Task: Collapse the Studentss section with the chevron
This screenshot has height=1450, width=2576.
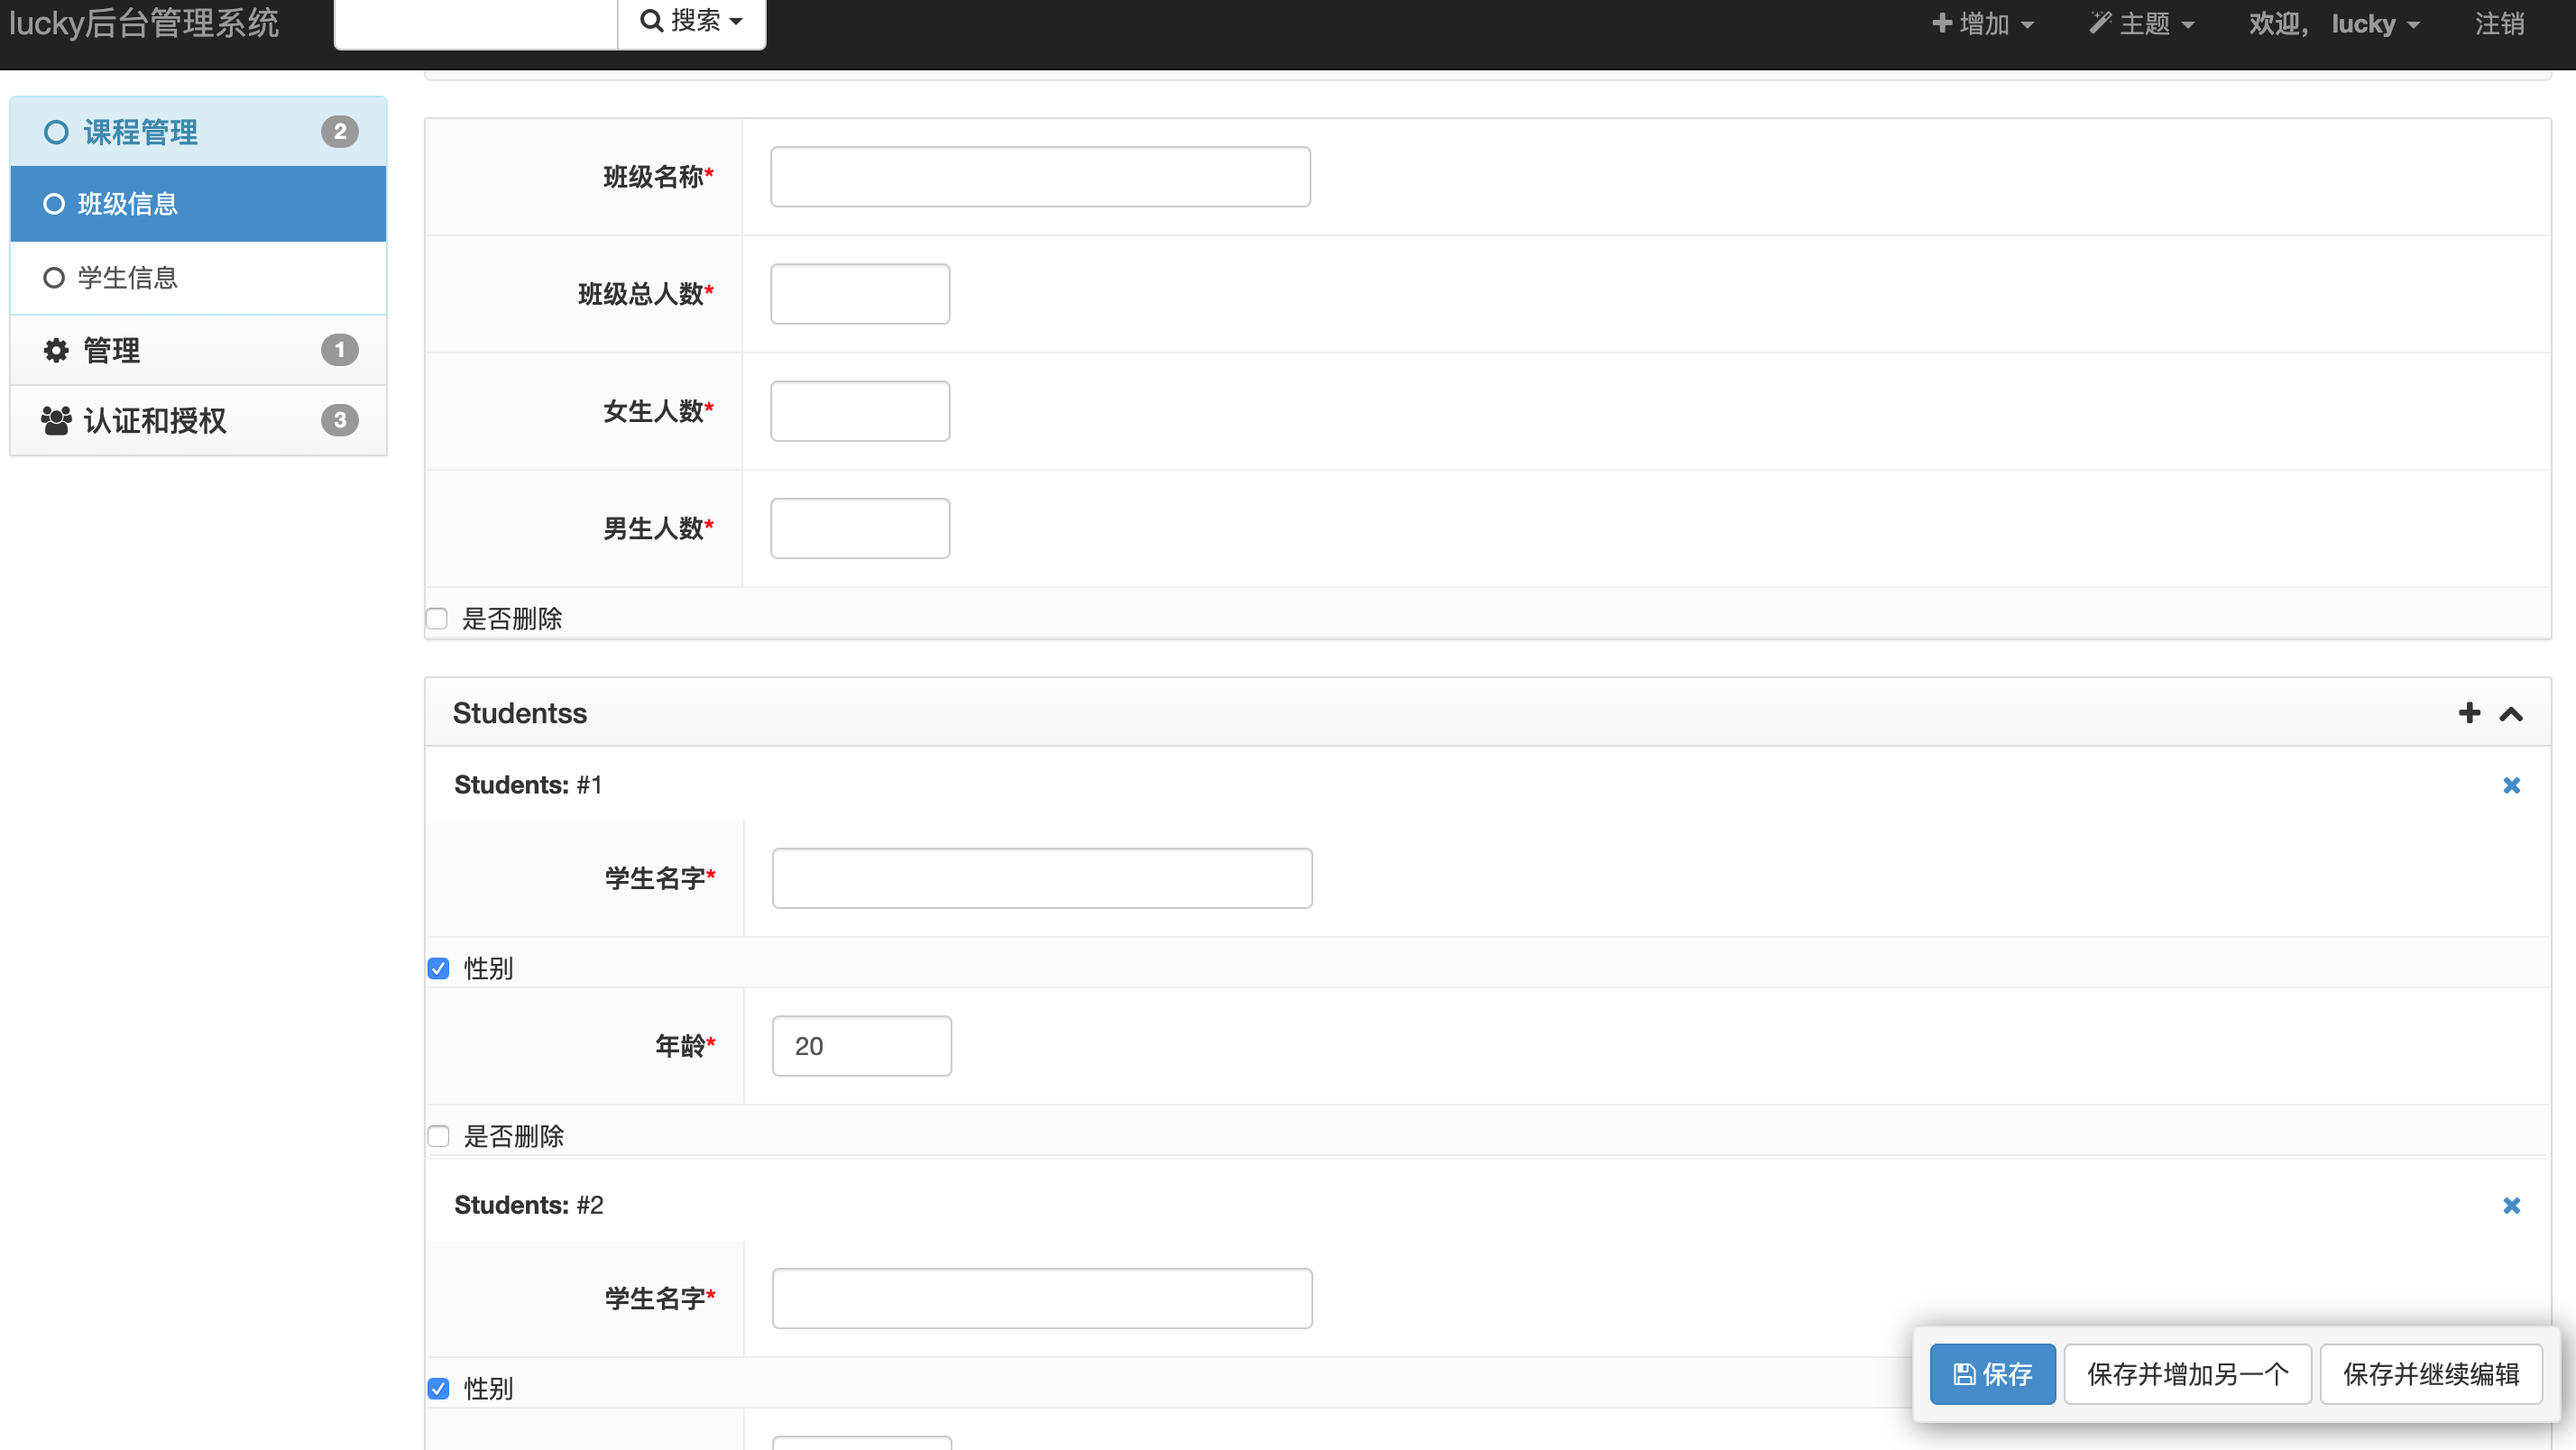Action: pyautogui.click(x=2512, y=712)
